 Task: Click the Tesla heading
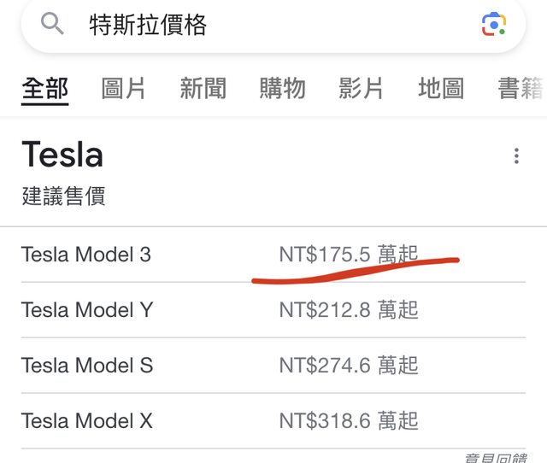point(62,155)
